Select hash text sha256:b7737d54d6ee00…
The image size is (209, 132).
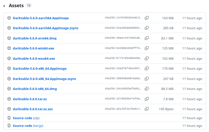pyautogui.click(x=123, y=58)
